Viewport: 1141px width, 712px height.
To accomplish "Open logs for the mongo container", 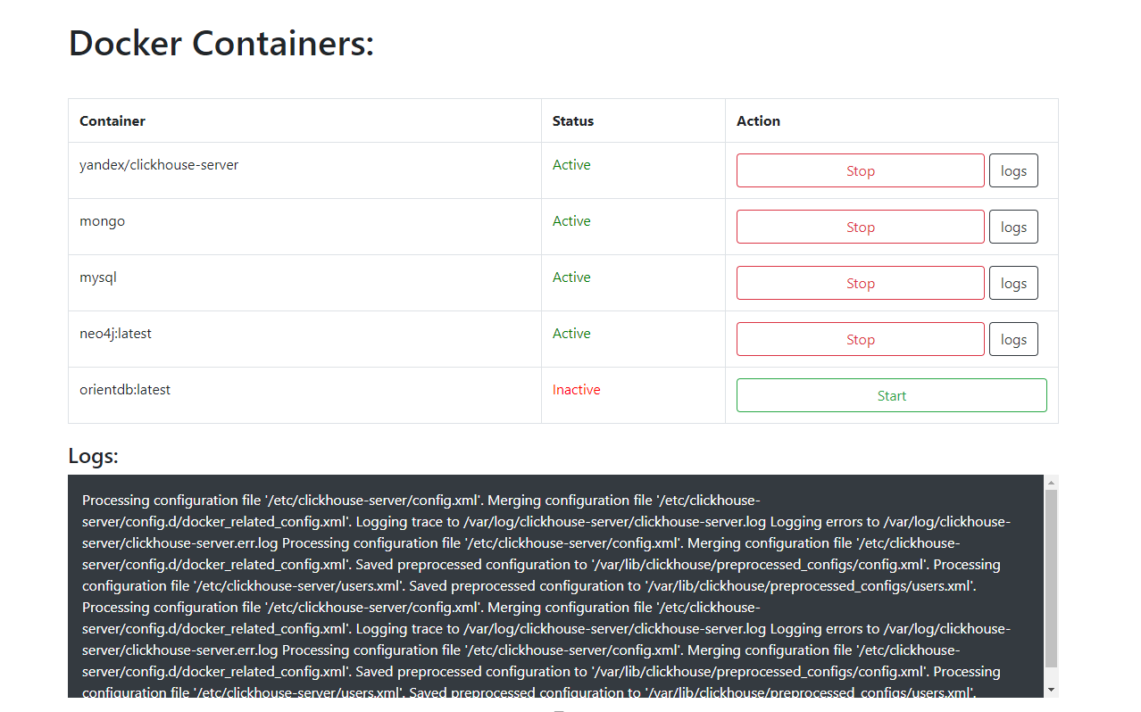I will click(x=1012, y=226).
